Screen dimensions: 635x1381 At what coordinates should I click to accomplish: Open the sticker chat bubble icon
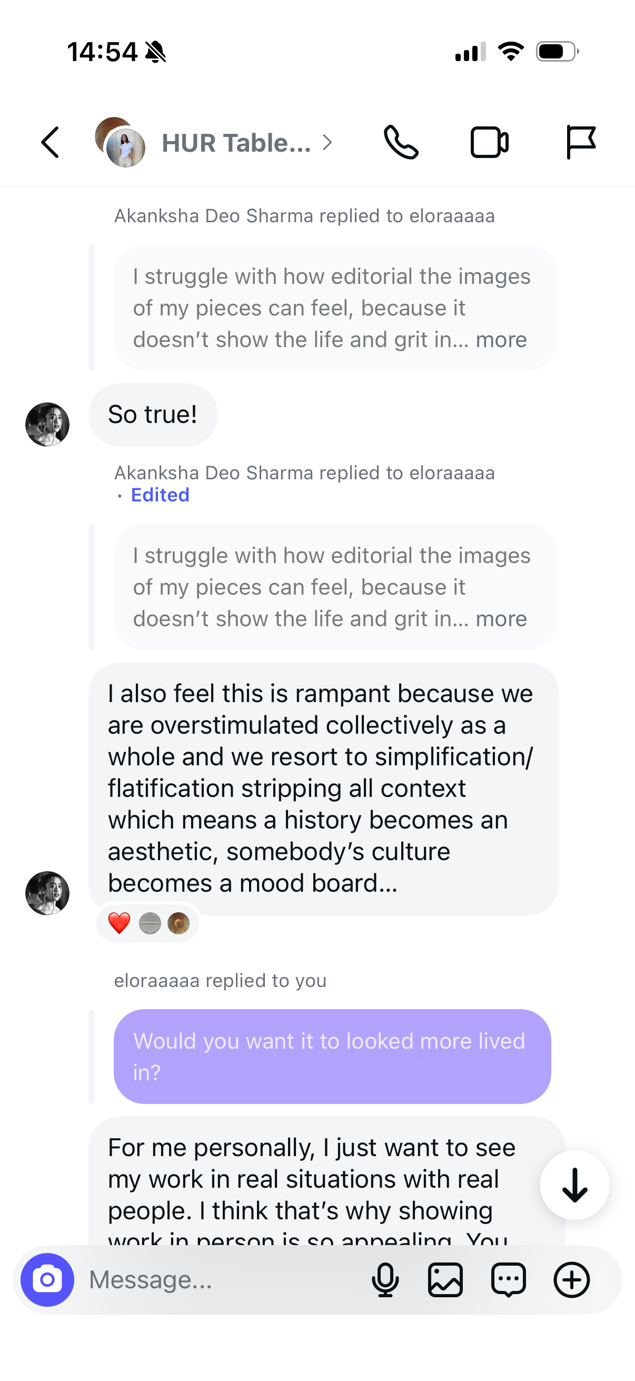pyautogui.click(x=509, y=1280)
